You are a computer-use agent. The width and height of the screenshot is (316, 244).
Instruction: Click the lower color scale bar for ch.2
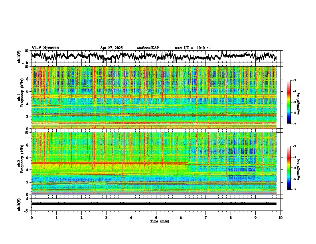click(289, 168)
